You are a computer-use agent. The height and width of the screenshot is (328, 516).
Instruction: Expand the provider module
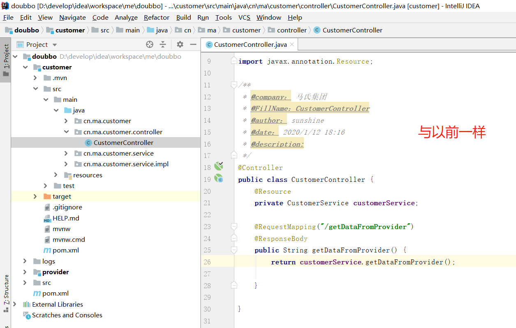coord(25,272)
